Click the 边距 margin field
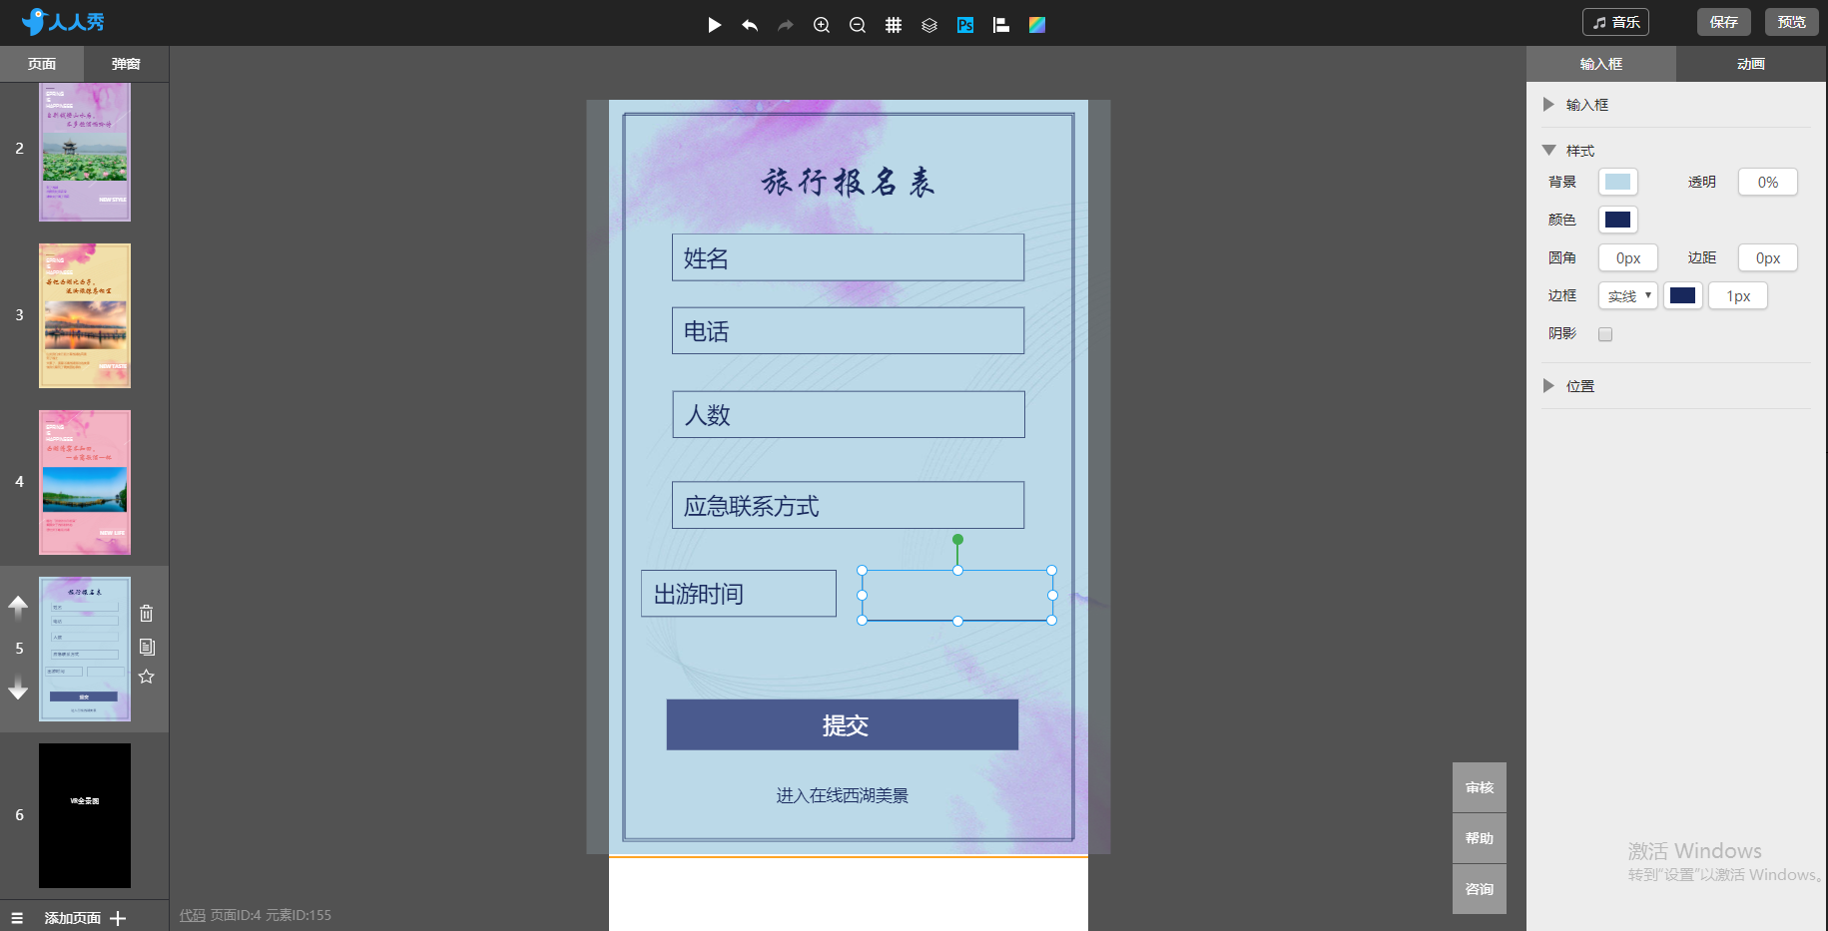 [x=1768, y=257]
